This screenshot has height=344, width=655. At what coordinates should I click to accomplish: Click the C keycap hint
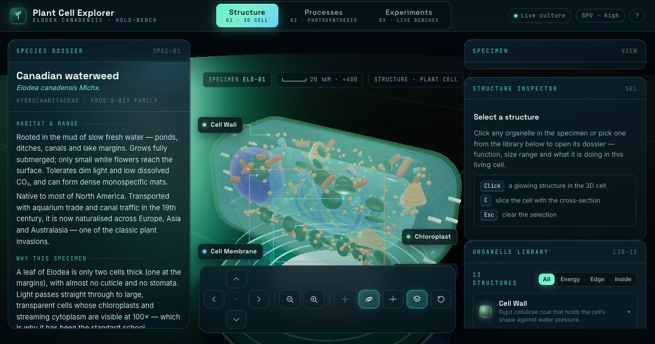[486, 200]
